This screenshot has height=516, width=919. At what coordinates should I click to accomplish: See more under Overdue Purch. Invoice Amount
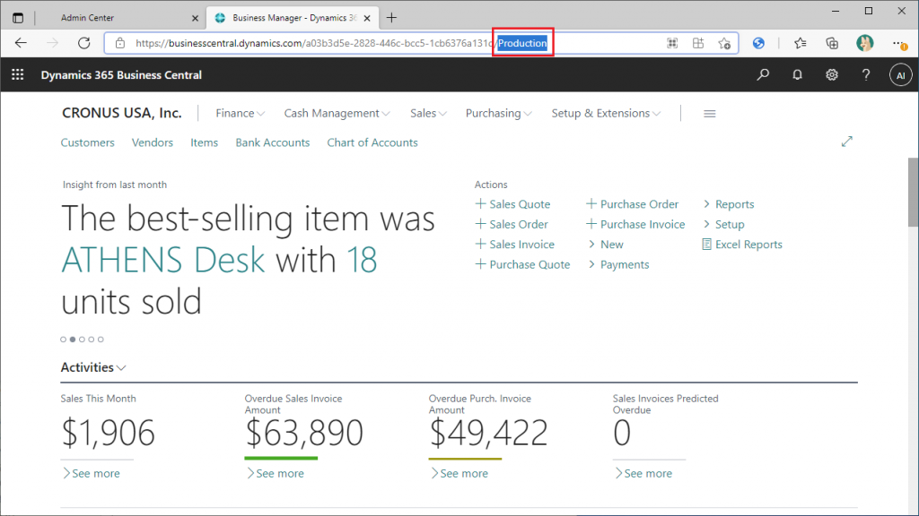[x=459, y=473]
